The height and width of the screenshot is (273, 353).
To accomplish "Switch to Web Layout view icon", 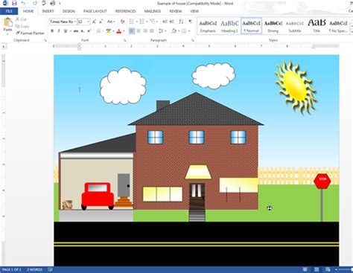I will coord(328,269).
